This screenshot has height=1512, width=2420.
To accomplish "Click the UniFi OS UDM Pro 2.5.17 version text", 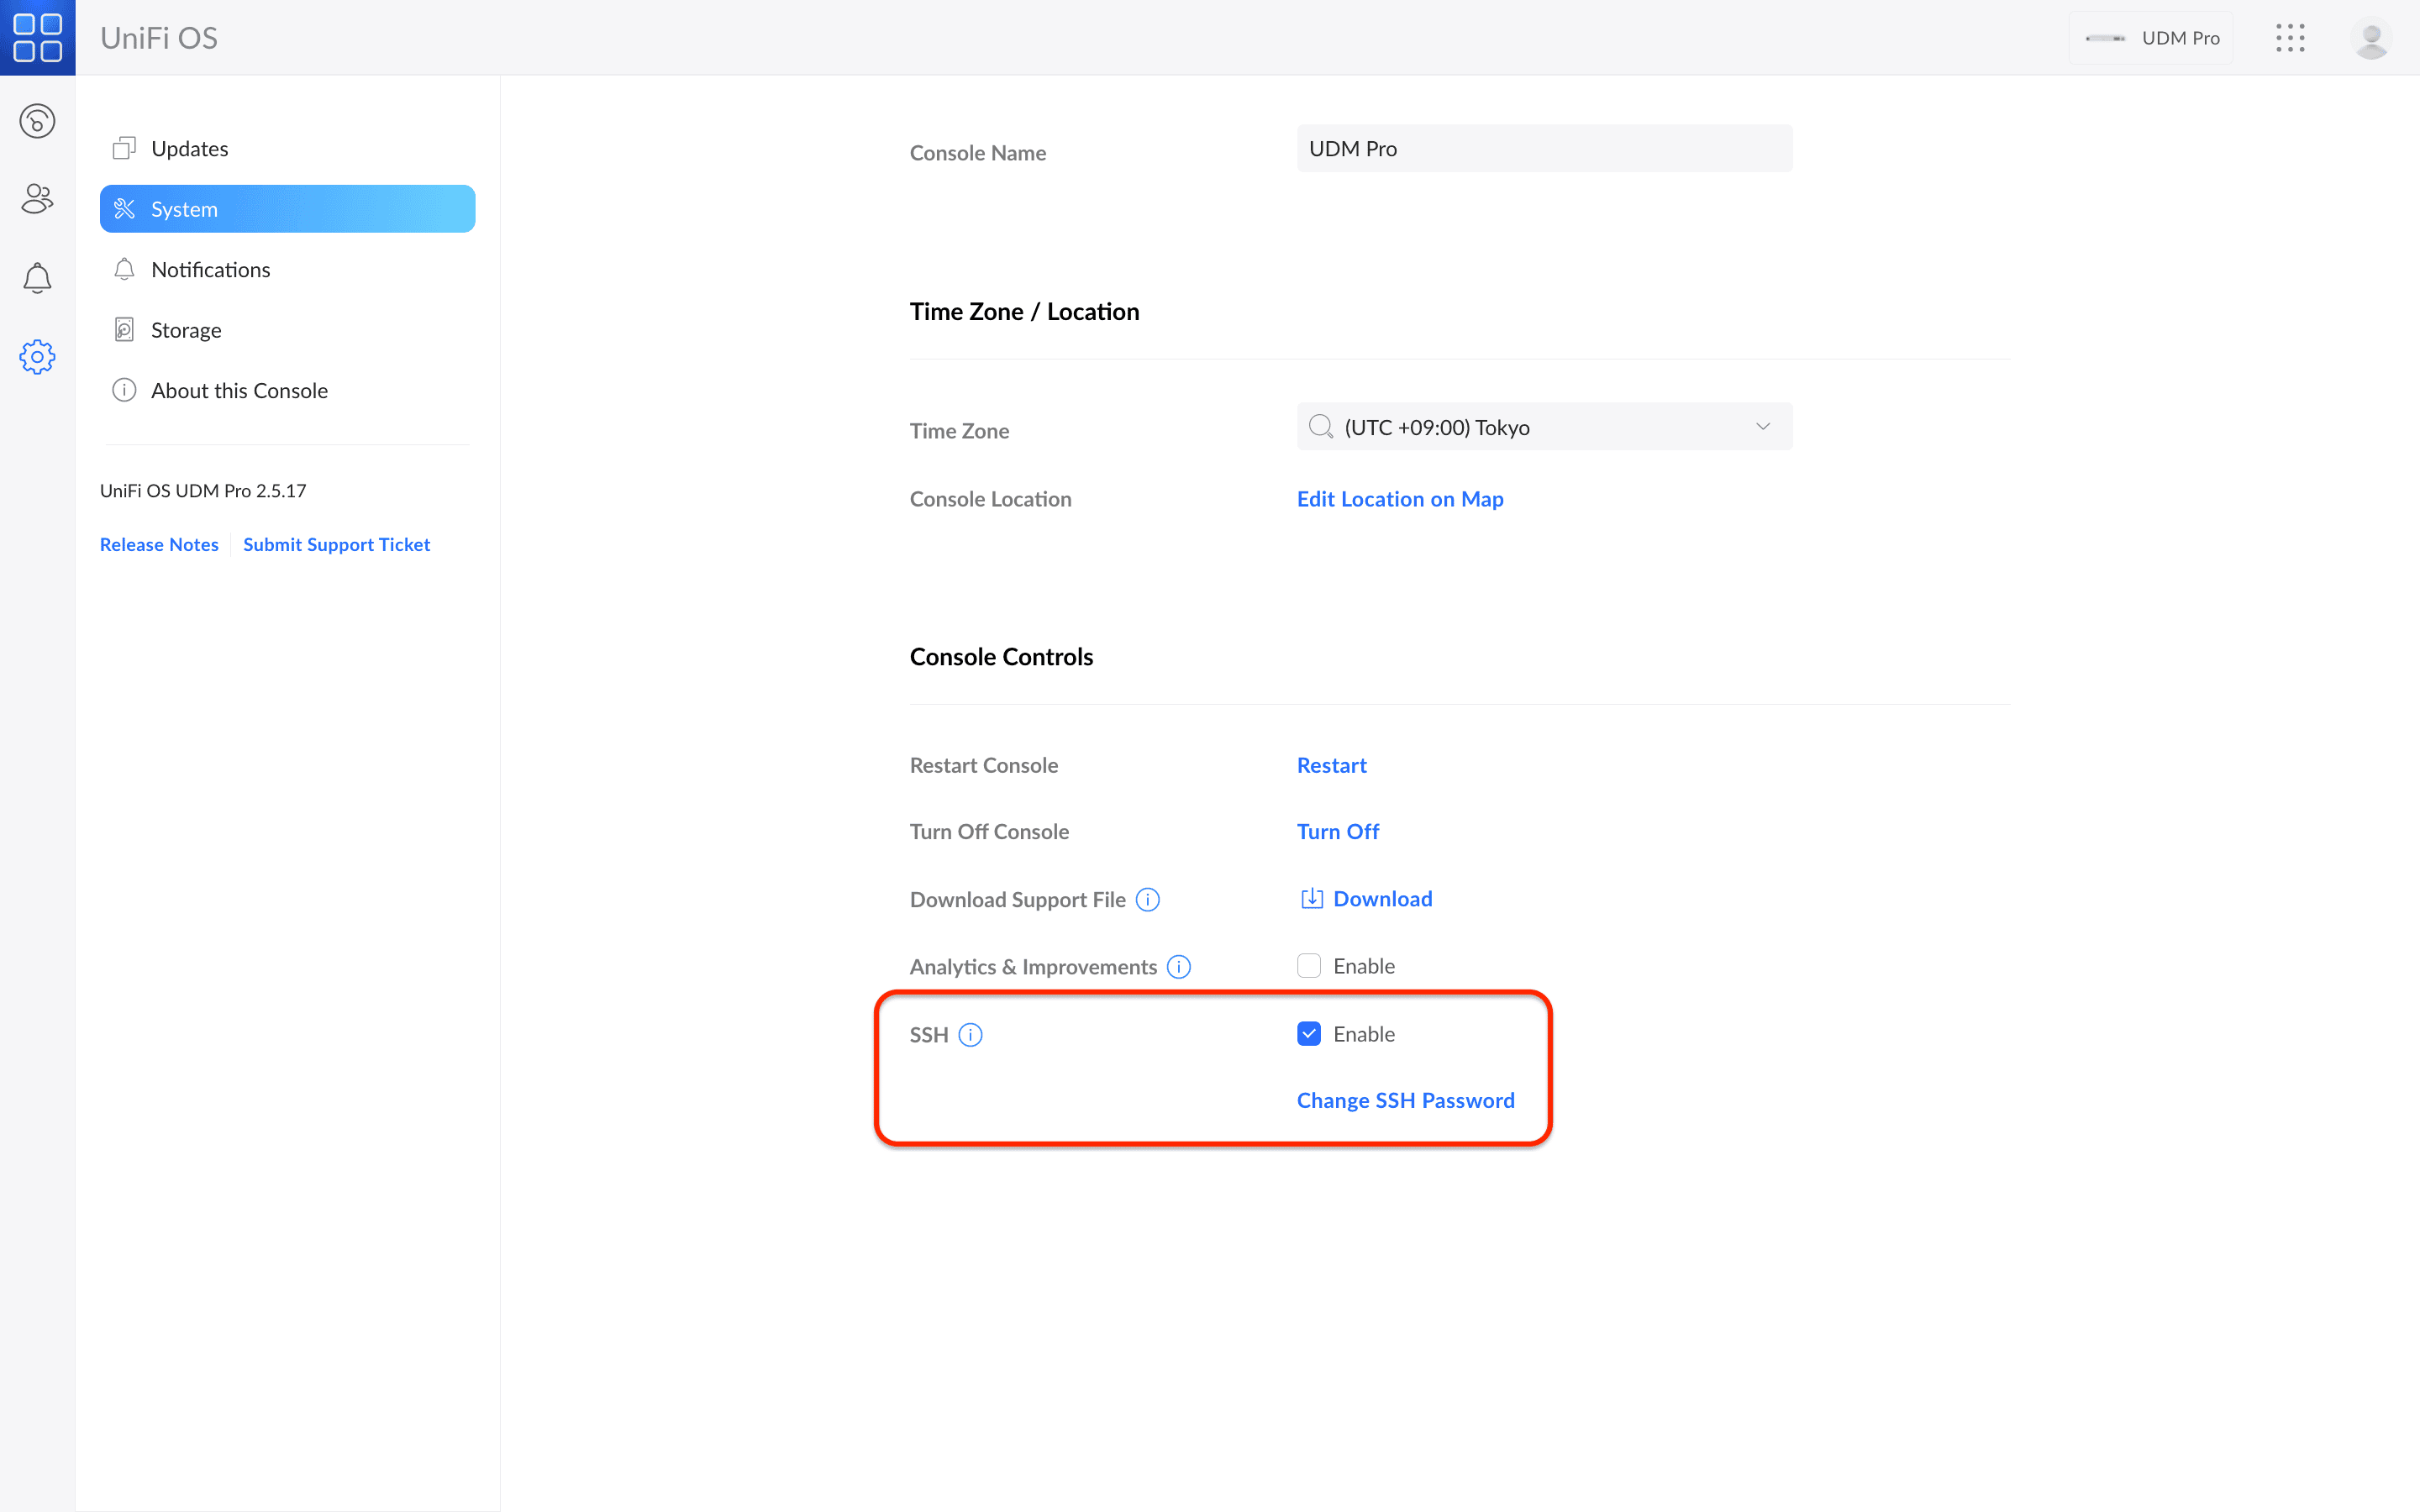I will click(x=203, y=491).
